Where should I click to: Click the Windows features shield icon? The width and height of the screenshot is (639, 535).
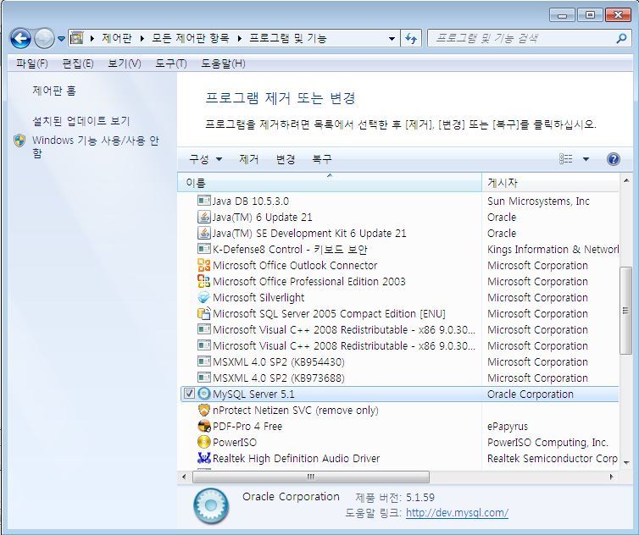[19, 141]
